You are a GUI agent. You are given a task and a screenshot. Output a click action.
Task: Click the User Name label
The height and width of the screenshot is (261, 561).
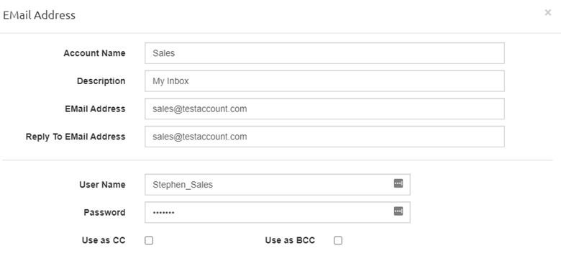pos(102,185)
